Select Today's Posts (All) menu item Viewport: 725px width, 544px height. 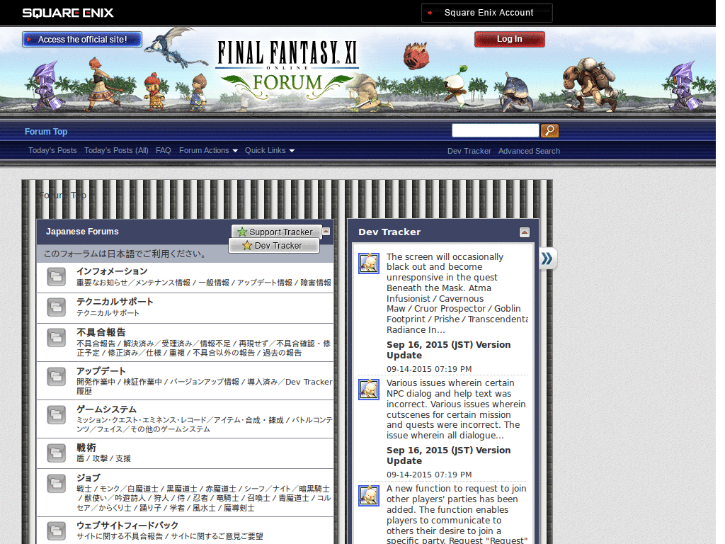tap(115, 150)
